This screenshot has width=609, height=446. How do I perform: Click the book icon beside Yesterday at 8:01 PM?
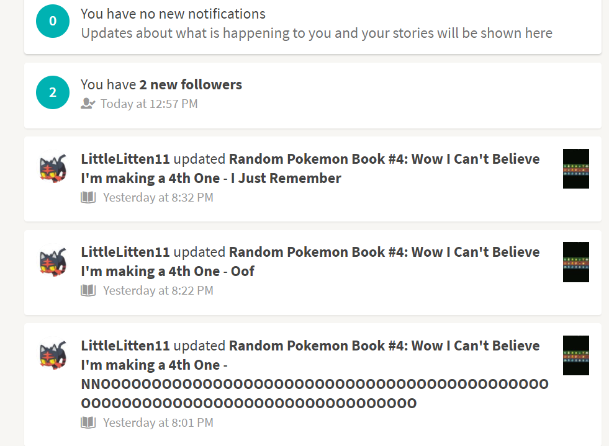(x=88, y=422)
